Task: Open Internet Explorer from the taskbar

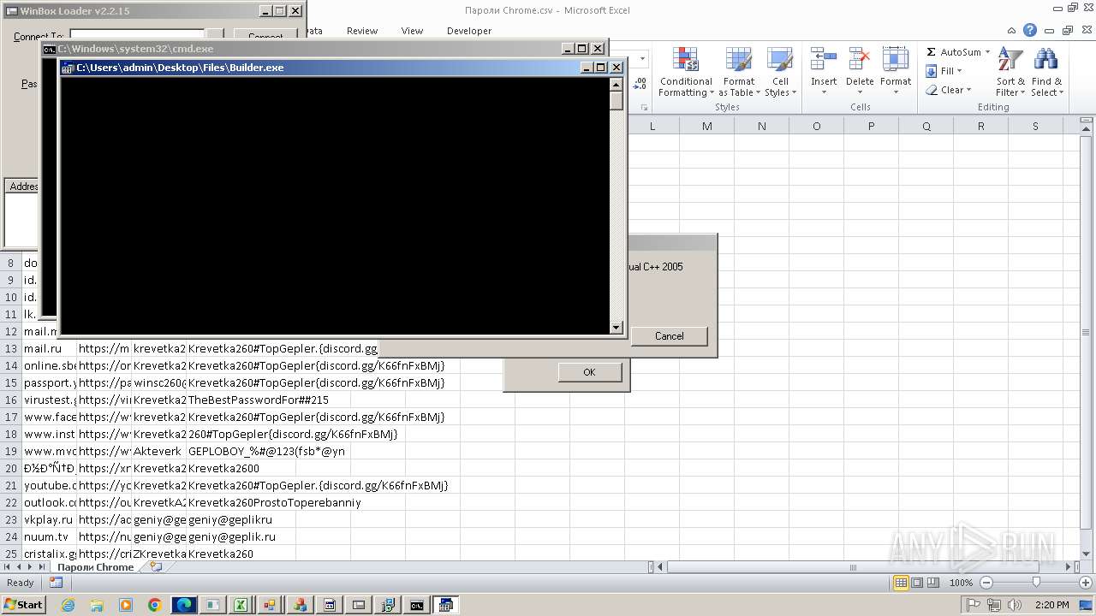Action: [x=68, y=605]
